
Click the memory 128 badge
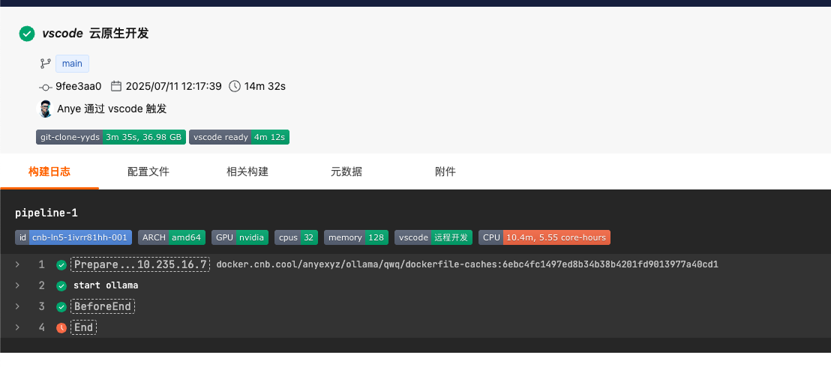tap(356, 237)
